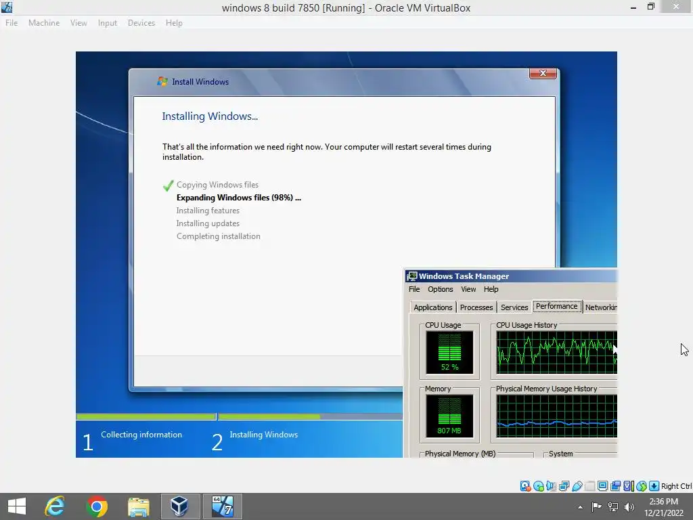Open the VirtualBox audio status icon
Screen dimensions: 693x520
point(551,486)
